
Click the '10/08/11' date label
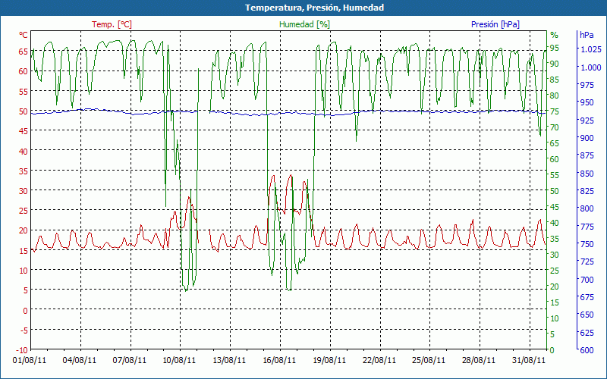179,361
